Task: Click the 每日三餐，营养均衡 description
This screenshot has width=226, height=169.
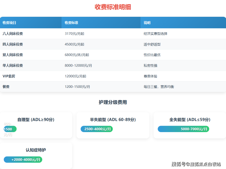Action: 159,87
